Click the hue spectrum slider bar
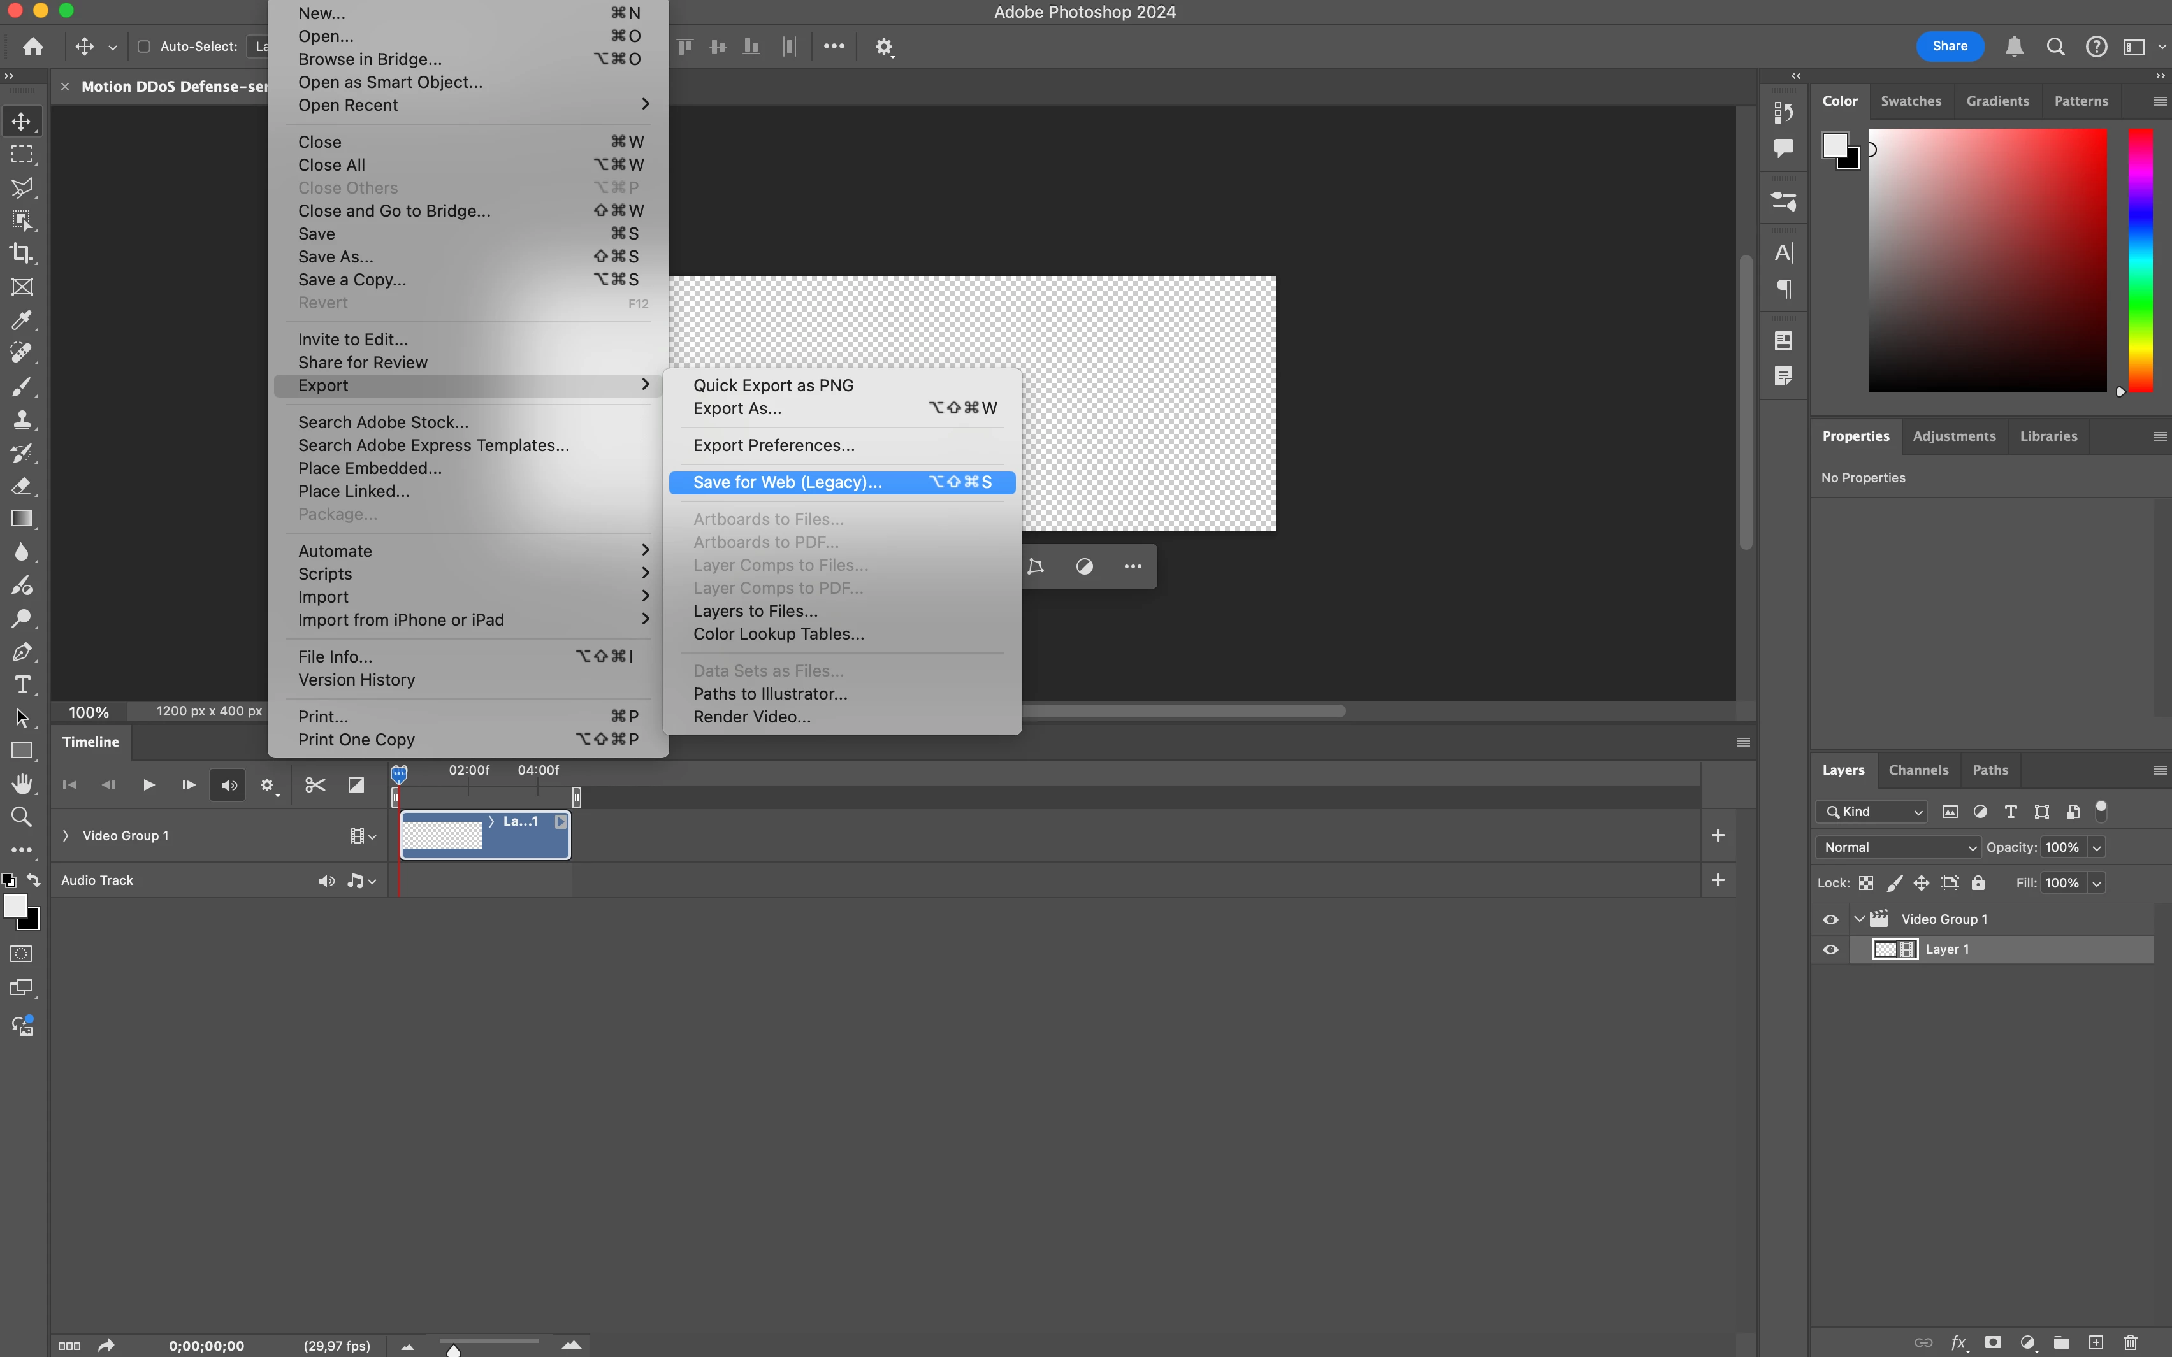The image size is (2172, 1357). (2141, 261)
